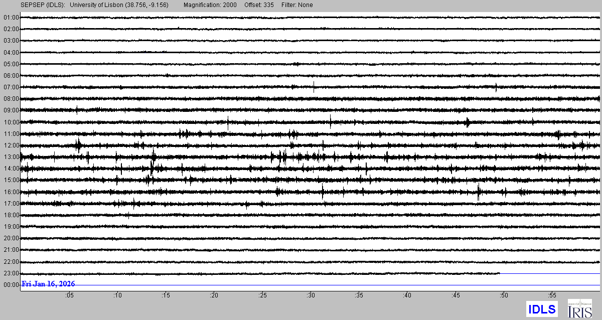Screen dimensions: 602x320
Task: Click the :55 minute axis marker
Action: point(551,296)
